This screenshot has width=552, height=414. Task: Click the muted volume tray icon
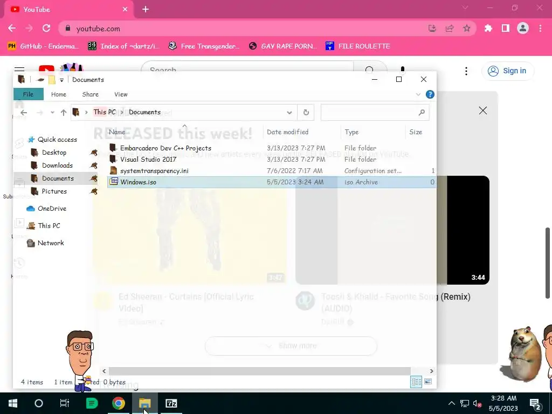pos(478,403)
